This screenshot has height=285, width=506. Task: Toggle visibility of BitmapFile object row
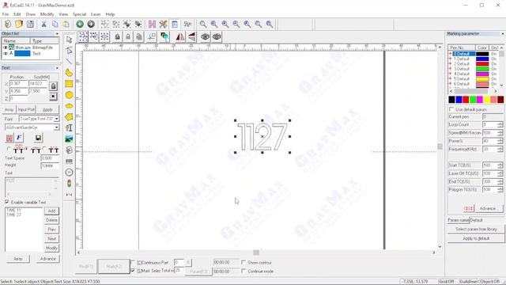coord(6,47)
